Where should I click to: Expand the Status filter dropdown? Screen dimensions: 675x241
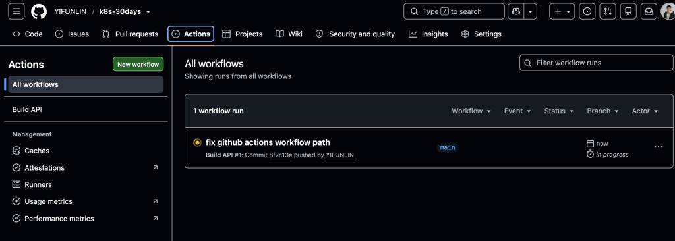[559, 111]
